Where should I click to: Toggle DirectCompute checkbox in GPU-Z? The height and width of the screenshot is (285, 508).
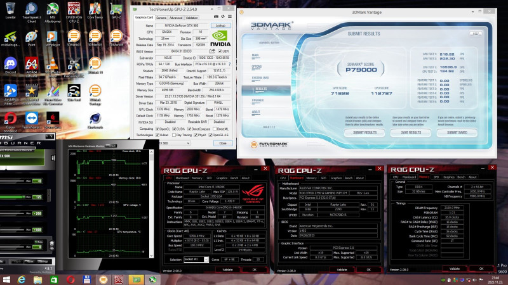(189, 129)
